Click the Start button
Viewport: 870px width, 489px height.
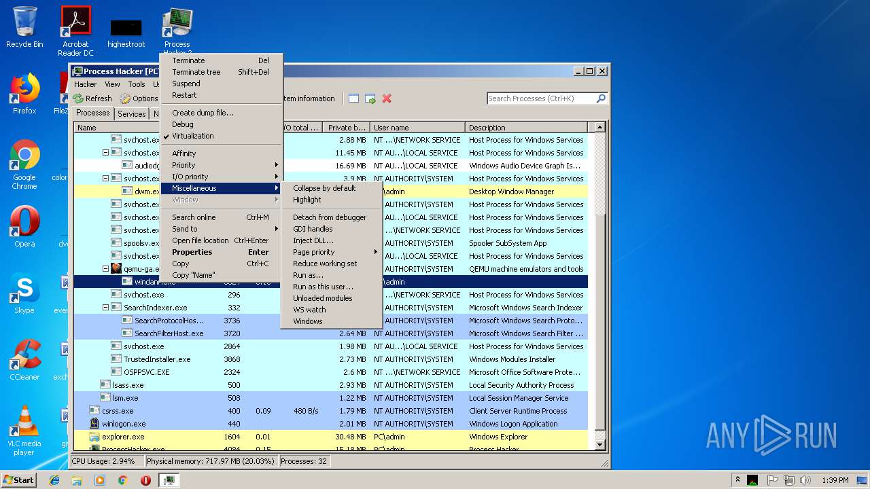[19, 480]
